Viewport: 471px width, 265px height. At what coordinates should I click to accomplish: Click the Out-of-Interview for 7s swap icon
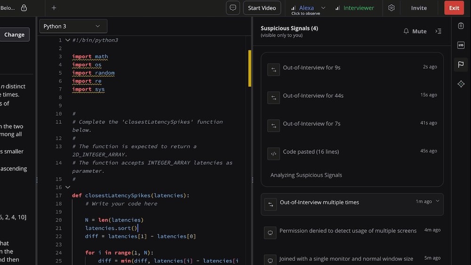click(x=274, y=126)
